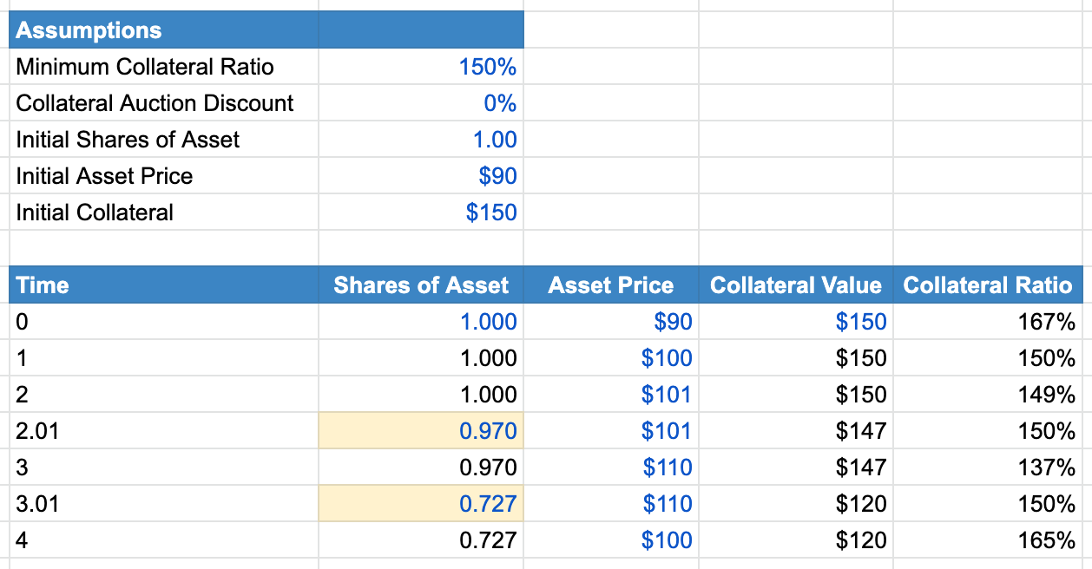Click the Initial Asset Price $90 cell

pyautogui.click(x=421, y=176)
